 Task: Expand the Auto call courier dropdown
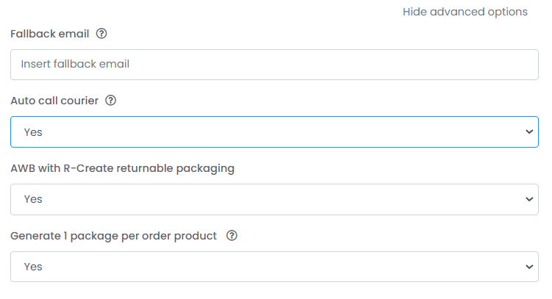tap(274, 132)
